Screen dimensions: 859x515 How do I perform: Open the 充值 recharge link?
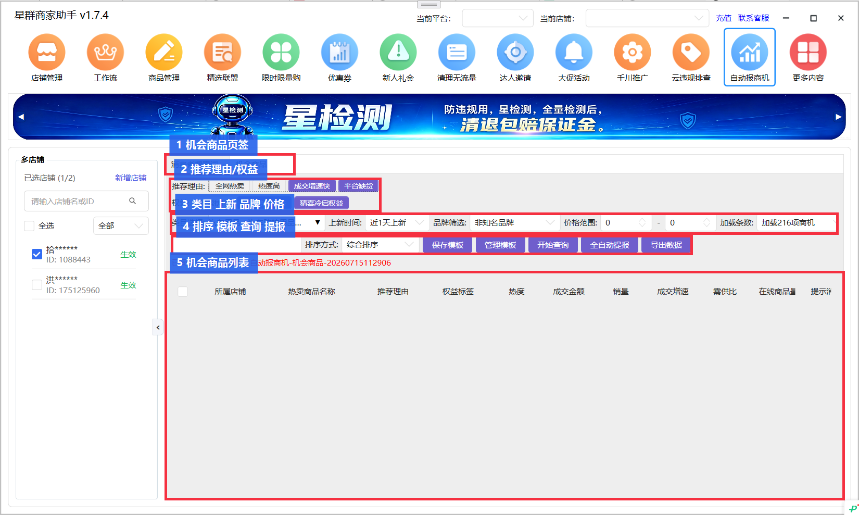coord(724,18)
